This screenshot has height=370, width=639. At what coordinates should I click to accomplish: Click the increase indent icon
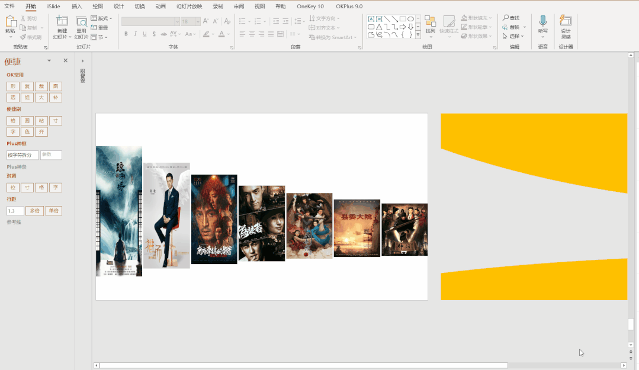(x=285, y=21)
